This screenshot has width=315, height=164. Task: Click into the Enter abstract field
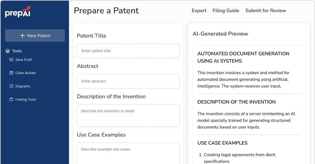128,81
